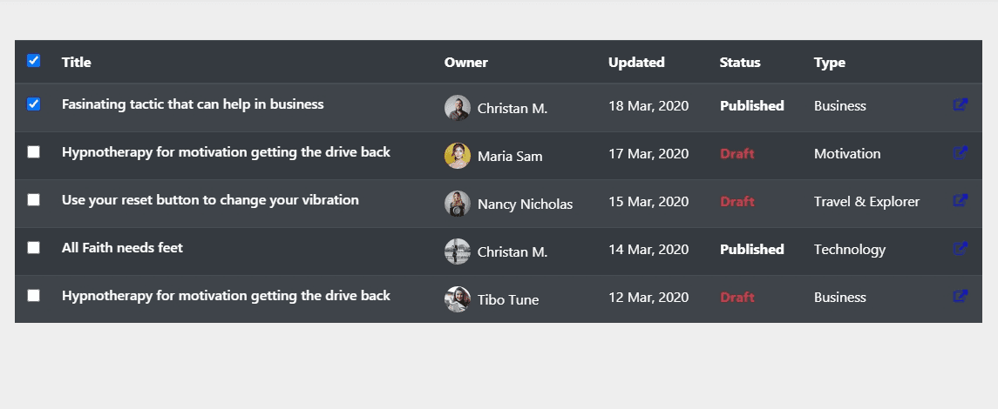Check the Maria Sam row checkbox
The image size is (998, 409).
[x=34, y=152]
